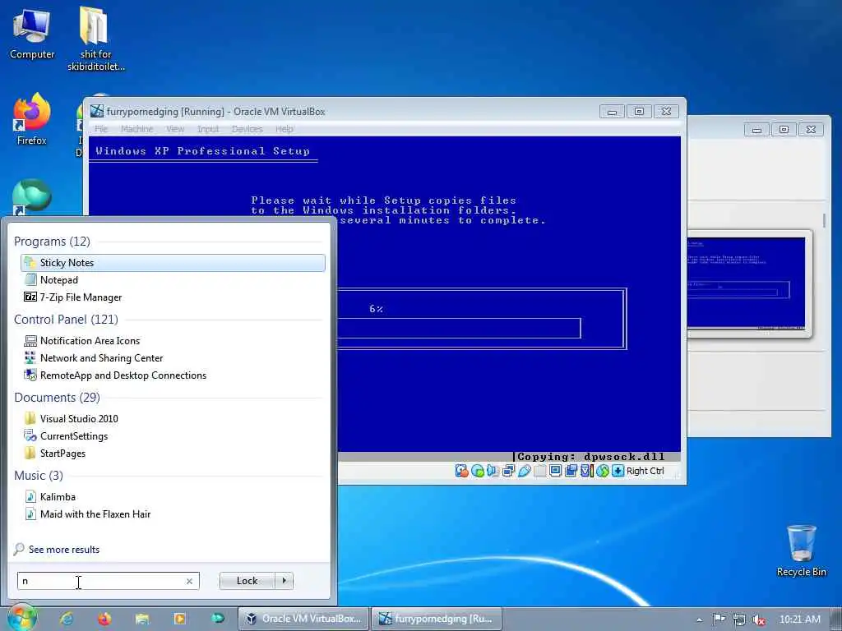Viewport: 842px width, 631px height.
Task: Click the teal sphere desktop shortcut below Firefox
Action: (x=32, y=197)
